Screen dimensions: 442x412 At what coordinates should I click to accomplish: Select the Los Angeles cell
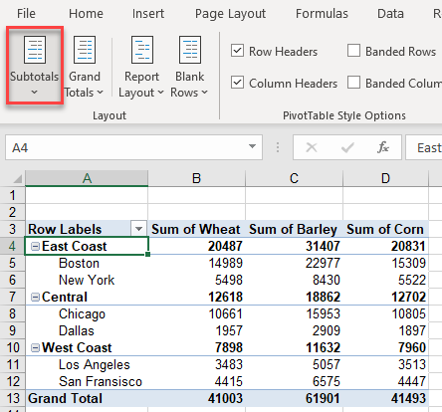coord(87,364)
